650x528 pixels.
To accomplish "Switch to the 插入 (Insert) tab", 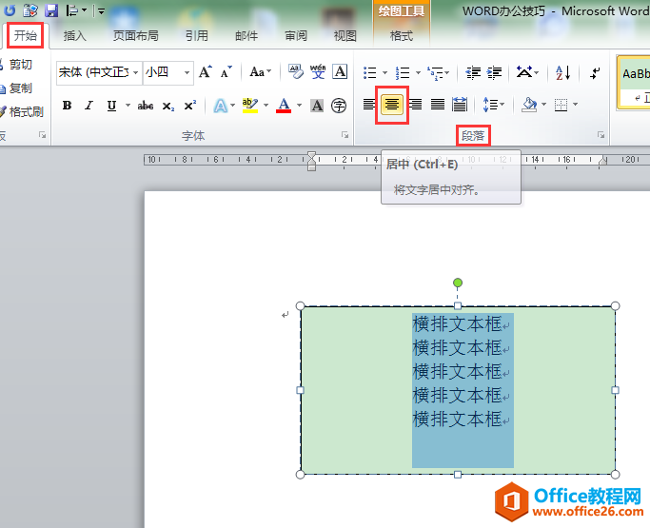I will [x=74, y=36].
